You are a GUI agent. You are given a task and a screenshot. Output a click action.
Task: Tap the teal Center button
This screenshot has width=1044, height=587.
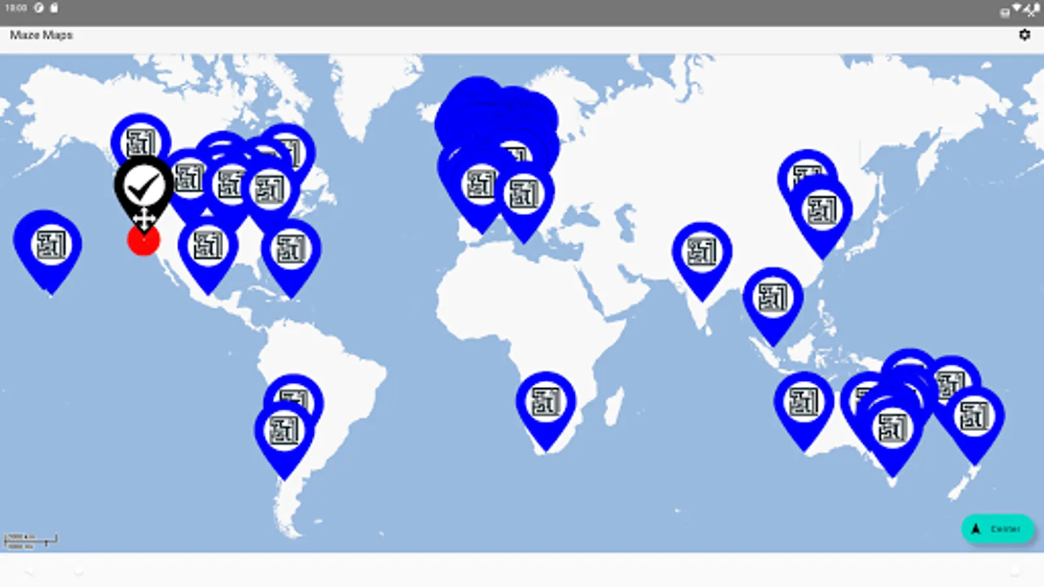(998, 529)
